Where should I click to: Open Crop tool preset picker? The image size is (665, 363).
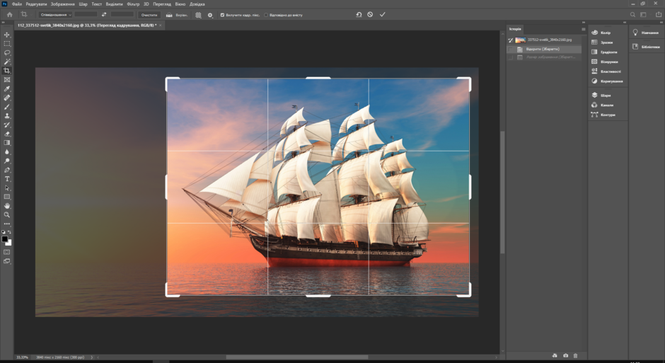pyautogui.click(x=25, y=14)
